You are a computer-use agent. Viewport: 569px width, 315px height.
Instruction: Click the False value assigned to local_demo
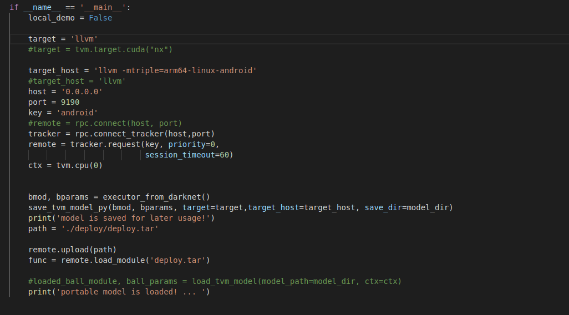click(100, 18)
